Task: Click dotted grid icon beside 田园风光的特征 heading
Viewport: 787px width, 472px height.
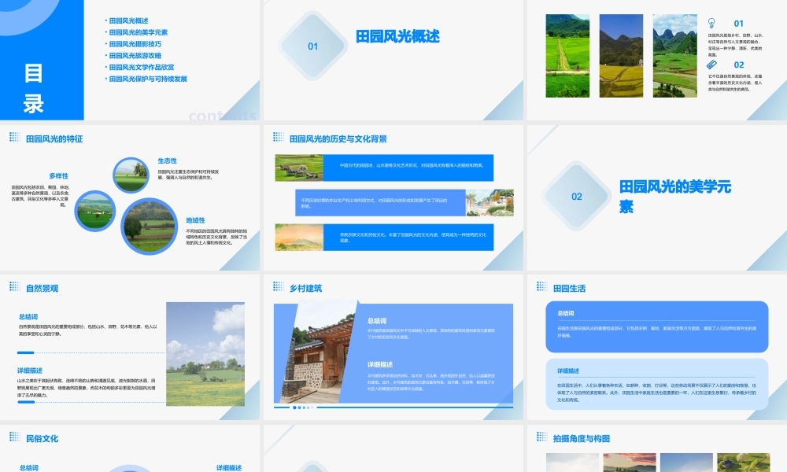Action: point(14,137)
